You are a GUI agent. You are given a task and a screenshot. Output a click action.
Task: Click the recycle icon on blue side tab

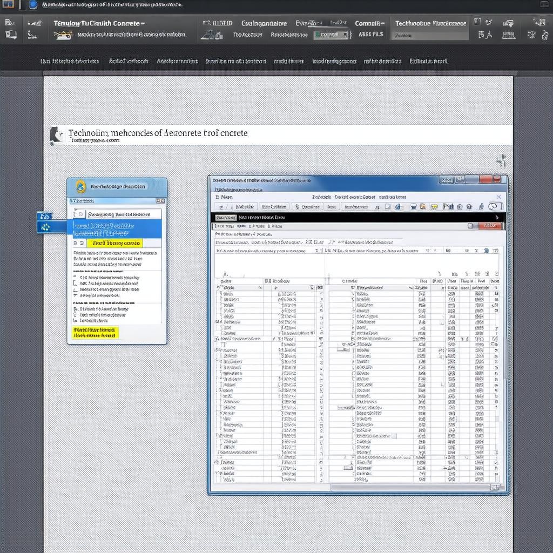(x=44, y=227)
